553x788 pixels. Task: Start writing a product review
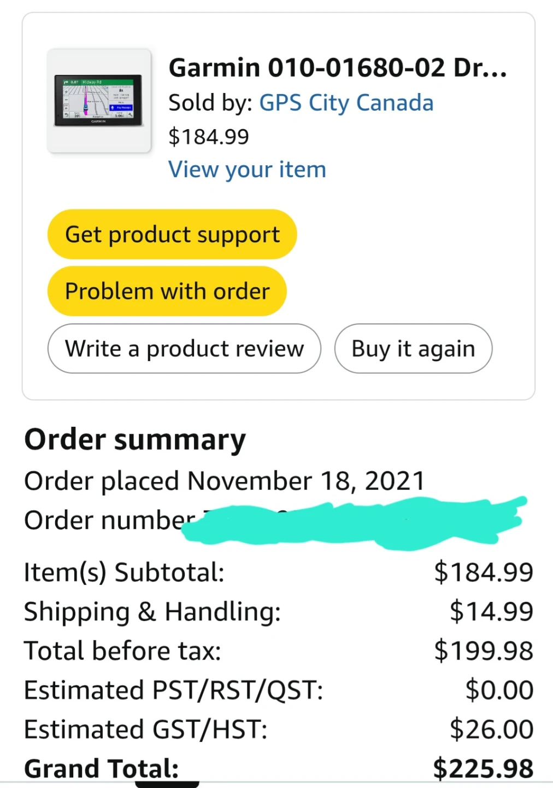pyautogui.click(x=184, y=349)
